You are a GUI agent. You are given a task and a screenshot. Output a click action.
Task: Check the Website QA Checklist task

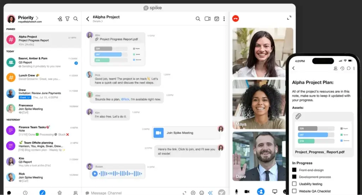point(294,191)
